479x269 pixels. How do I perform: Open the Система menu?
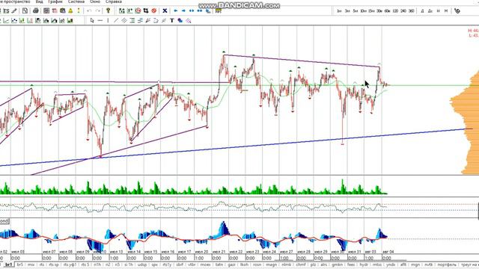tap(76, 1)
